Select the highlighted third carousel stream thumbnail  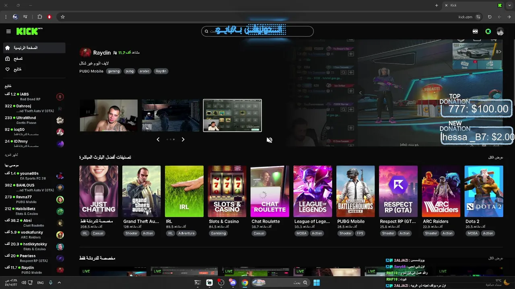coord(232,116)
